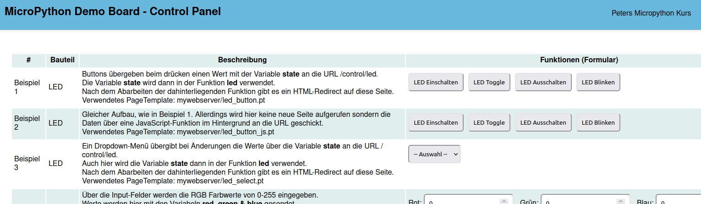Viewport: 701px width, 204px height.
Task: Click the Blau value input field
Action: (678, 201)
